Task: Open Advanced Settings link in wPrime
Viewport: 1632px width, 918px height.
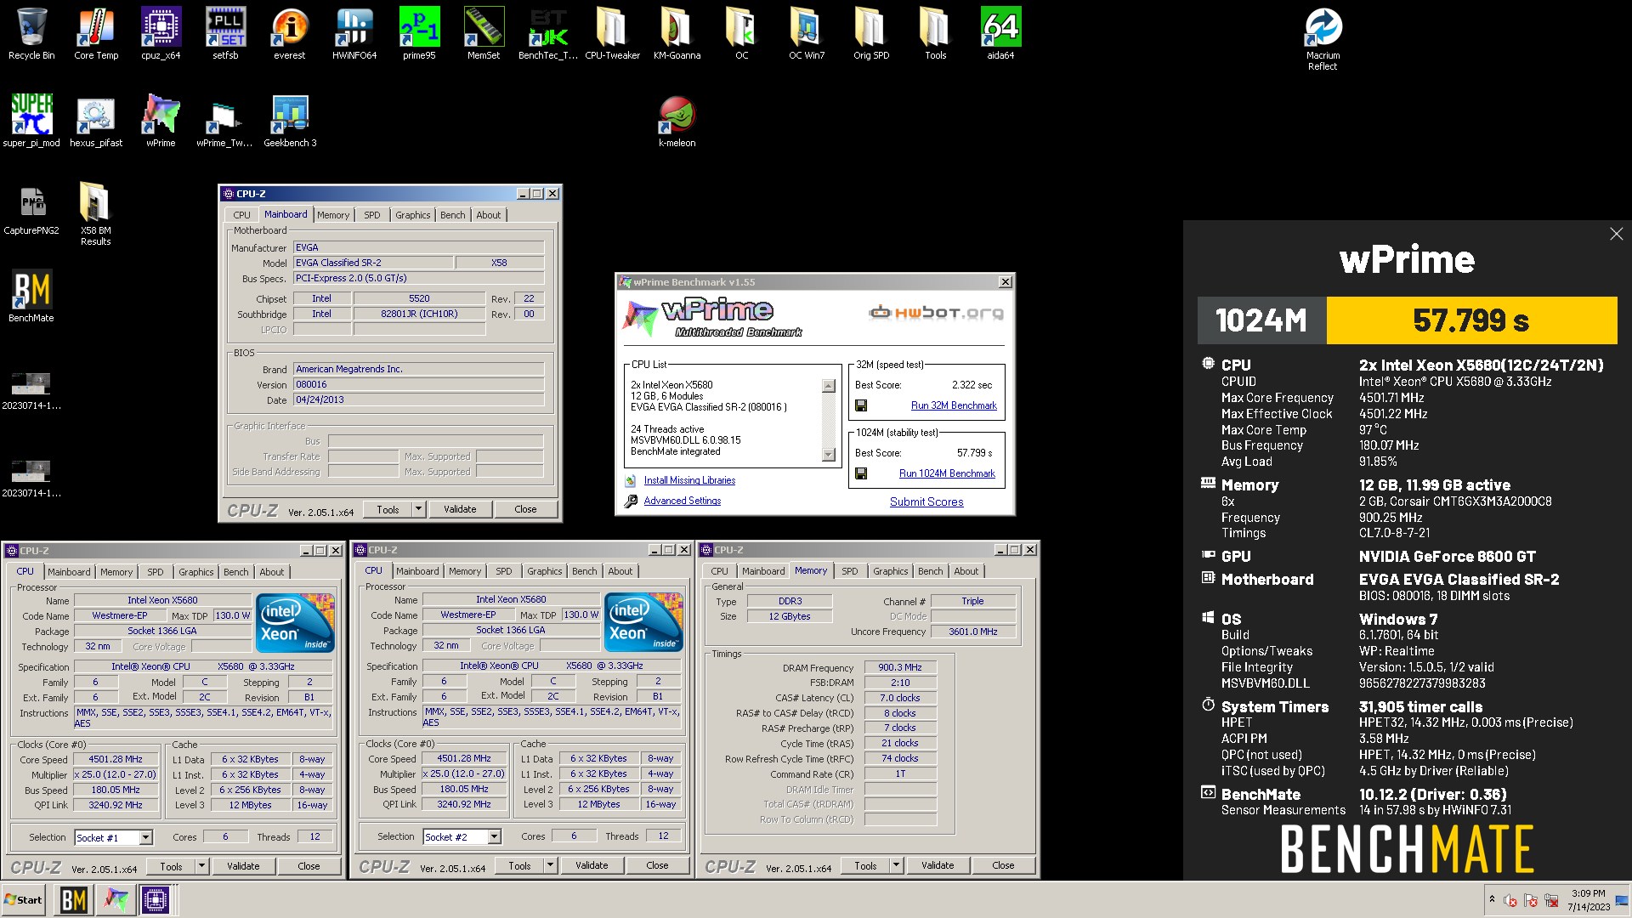Action: click(x=682, y=501)
